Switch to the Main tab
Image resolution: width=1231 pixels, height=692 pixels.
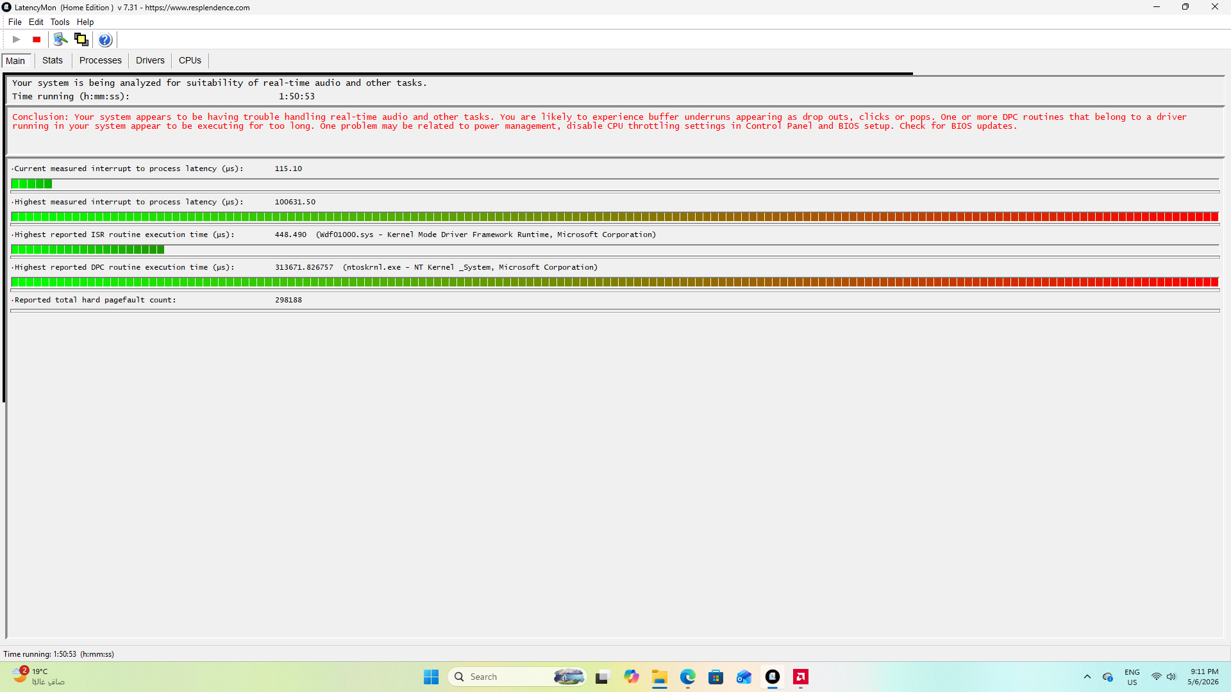pos(16,61)
